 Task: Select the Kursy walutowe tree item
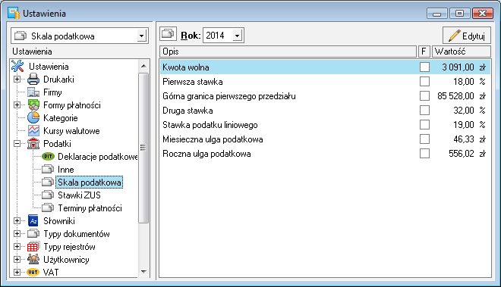click(x=71, y=131)
